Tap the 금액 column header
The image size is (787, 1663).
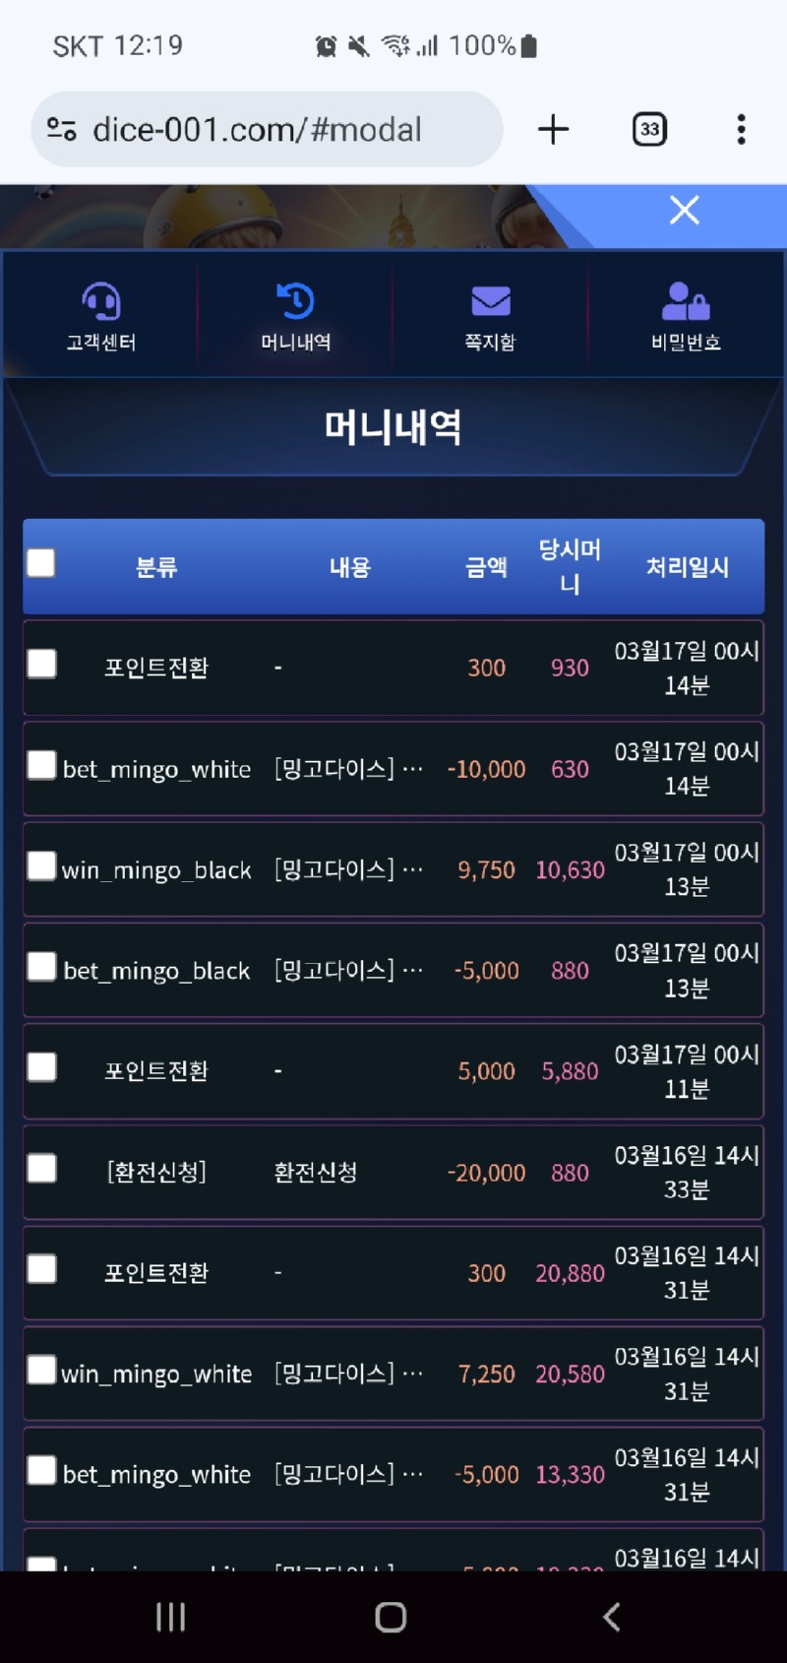point(486,567)
